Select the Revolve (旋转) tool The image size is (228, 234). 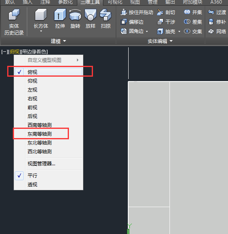(x=75, y=18)
